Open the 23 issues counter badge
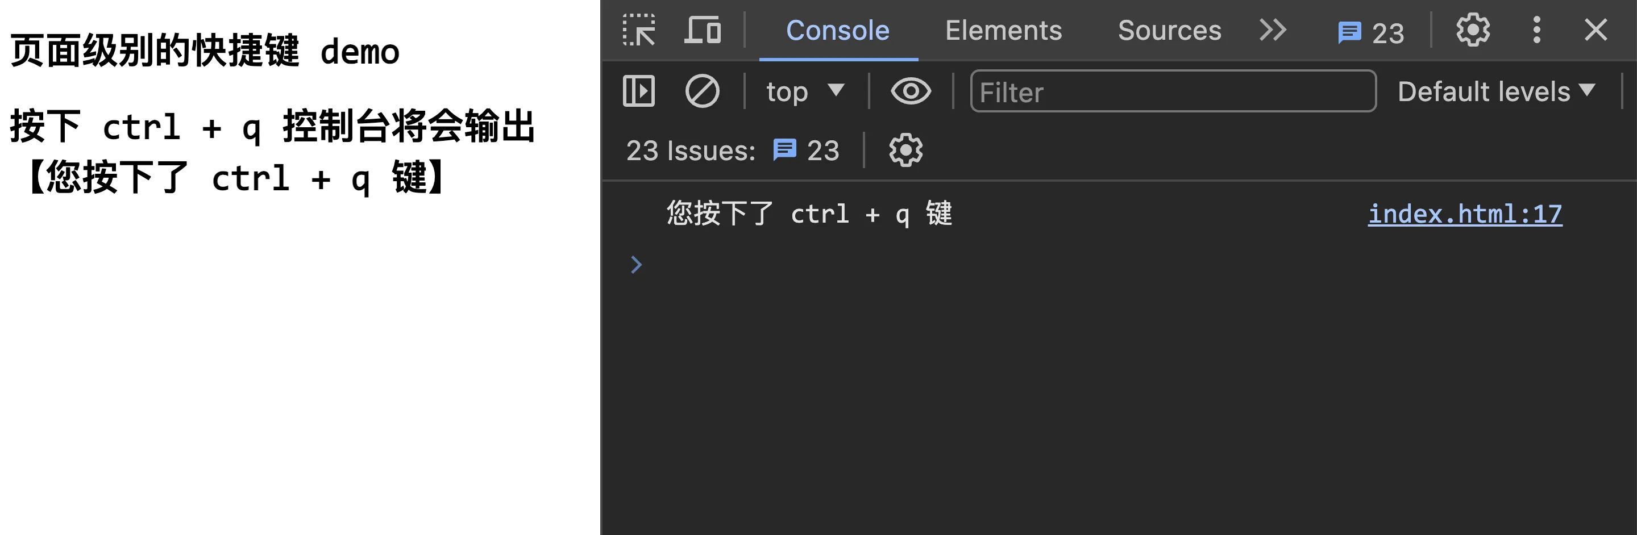Image resolution: width=1637 pixels, height=535 pixels. (x=1371, y=32)
